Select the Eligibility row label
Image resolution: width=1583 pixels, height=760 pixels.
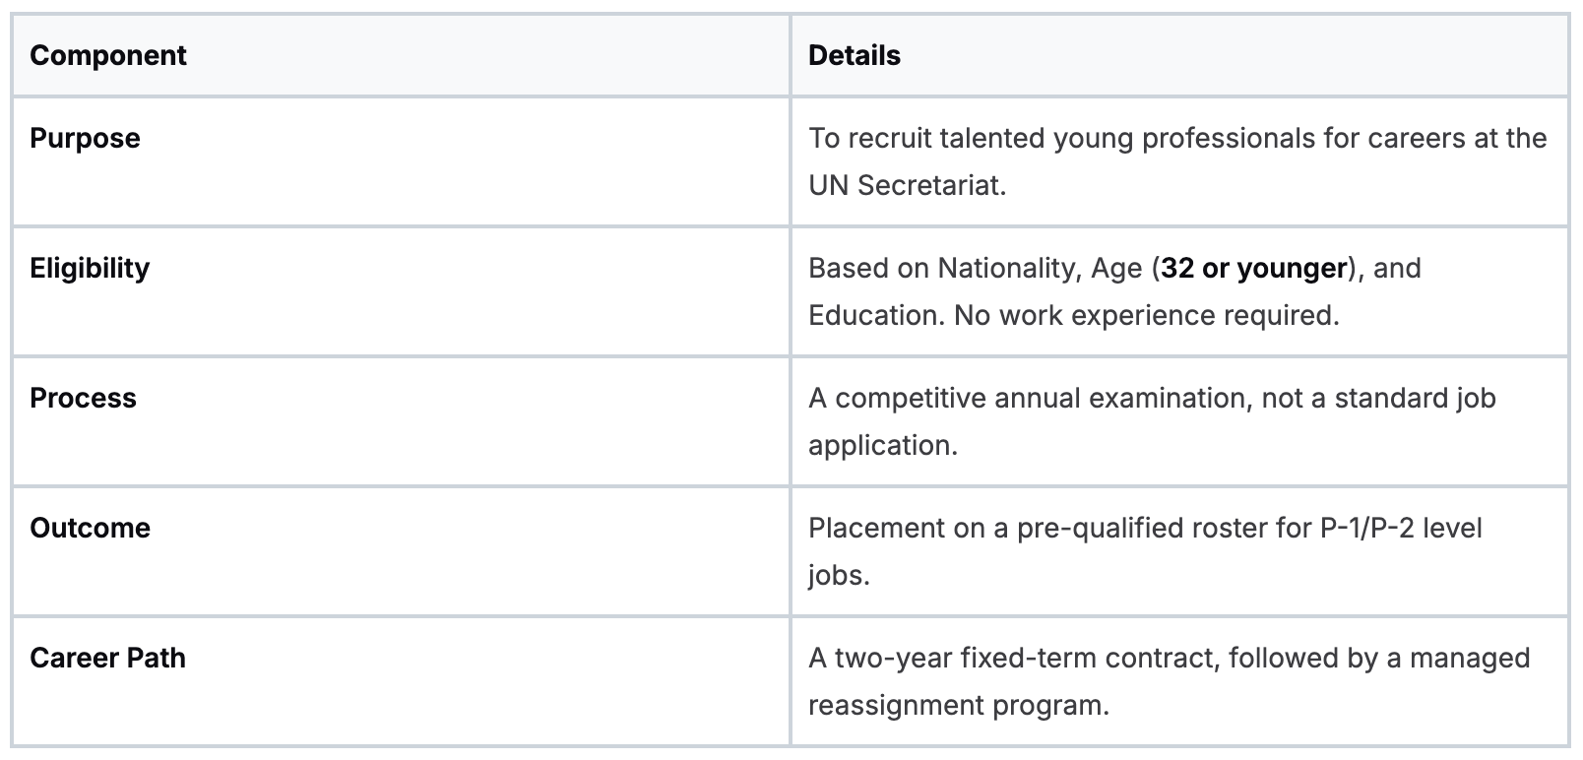(90, 268)
